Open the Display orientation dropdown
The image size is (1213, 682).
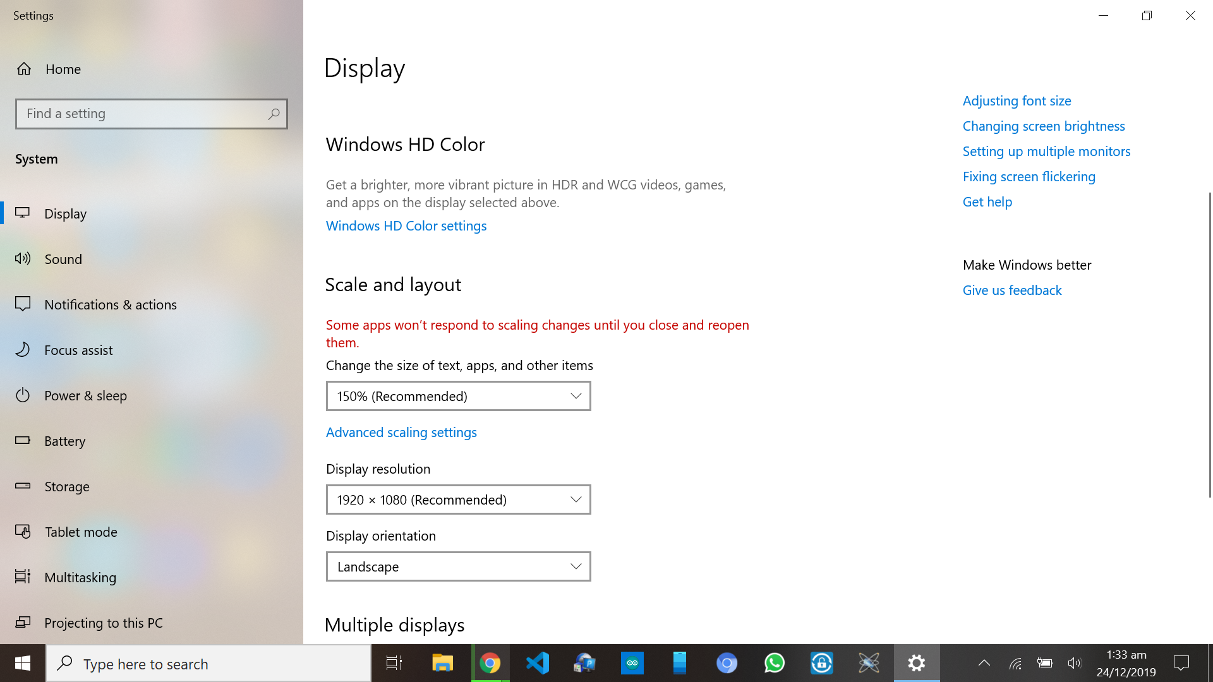click(x=457, y=566)
